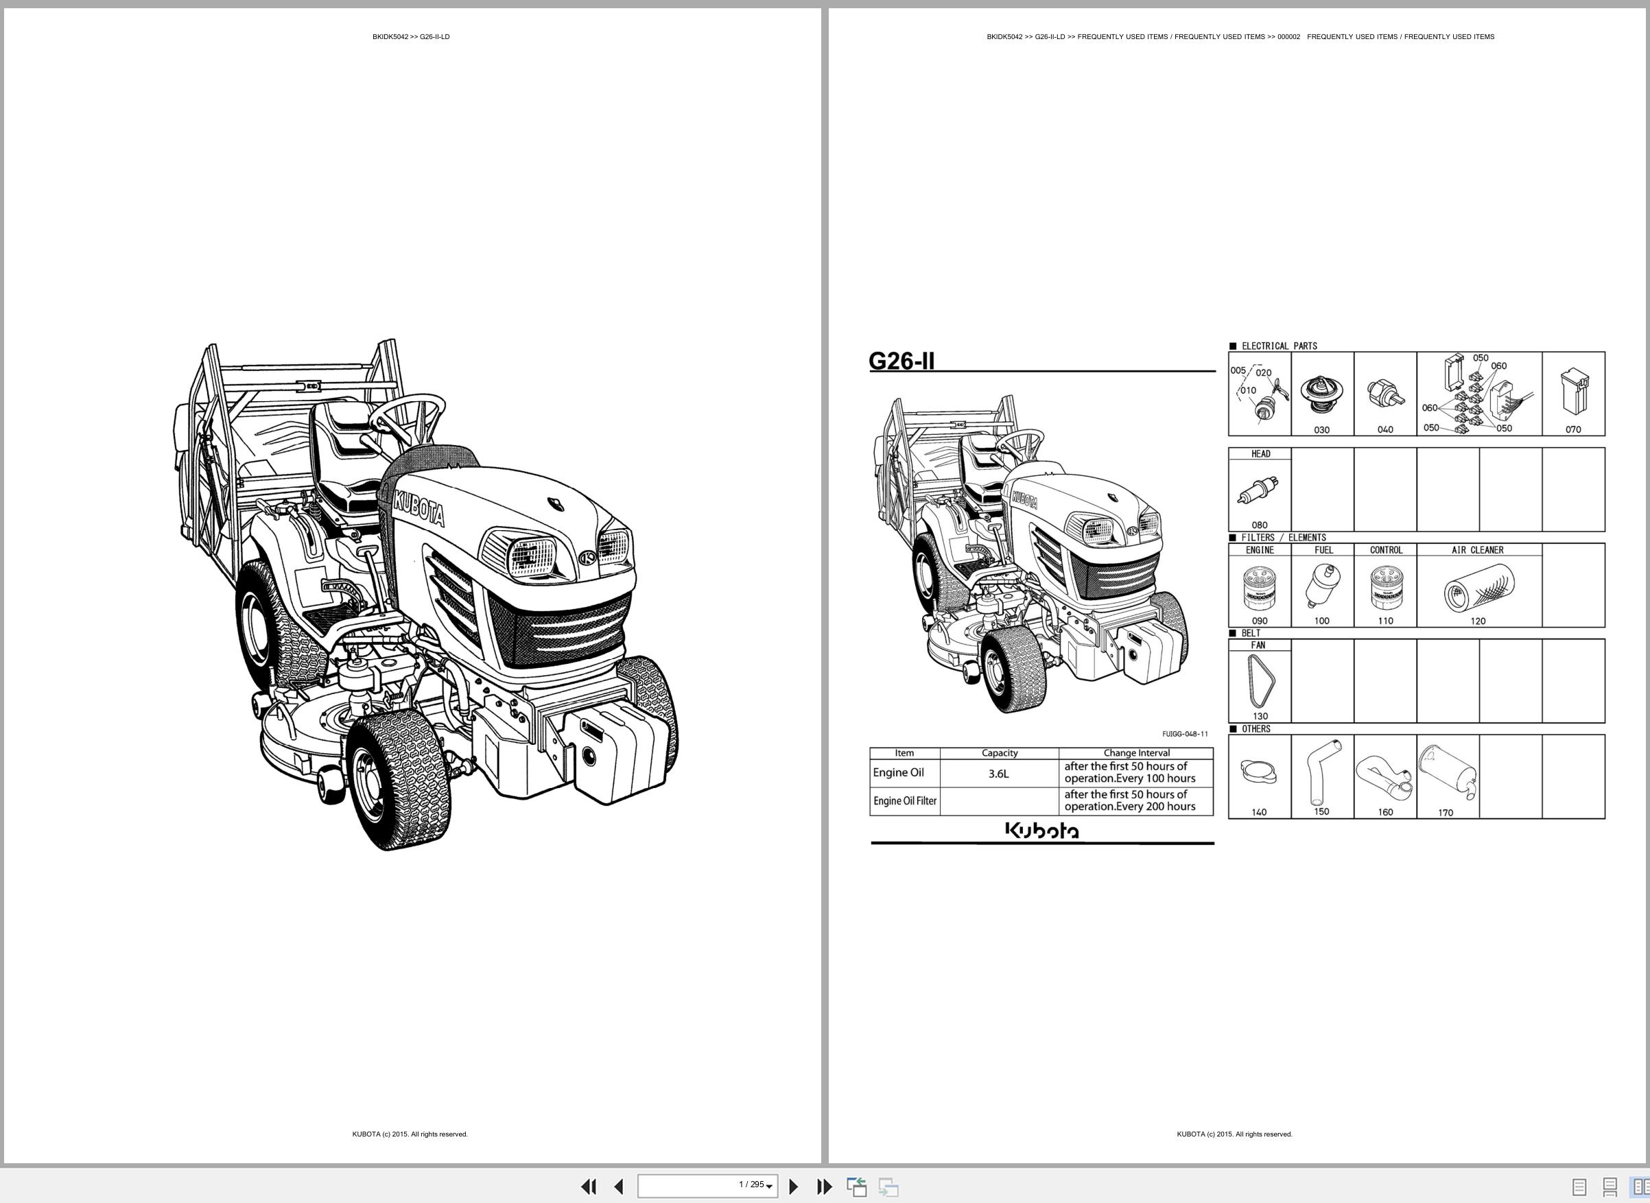
Task: Click the Change Interval column header
Action: (1136, 753)
